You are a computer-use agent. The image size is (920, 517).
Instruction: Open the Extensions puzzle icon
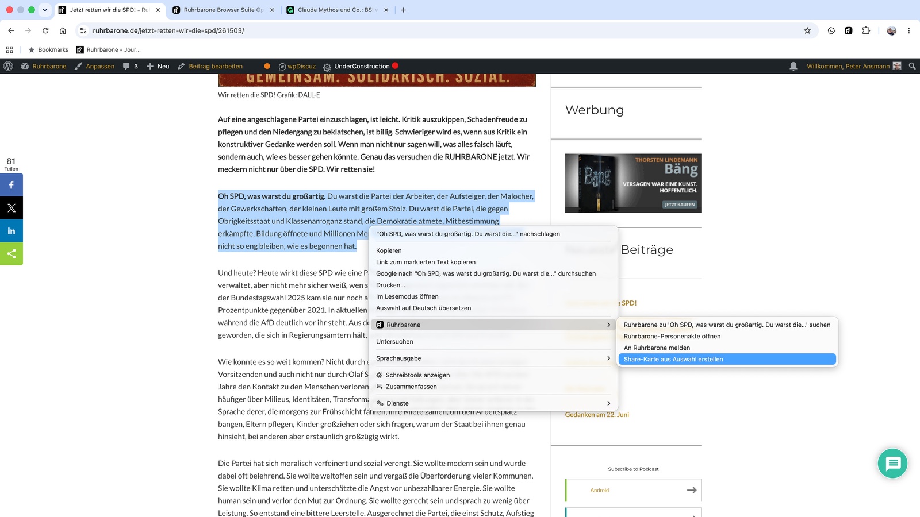coord(866,30)
